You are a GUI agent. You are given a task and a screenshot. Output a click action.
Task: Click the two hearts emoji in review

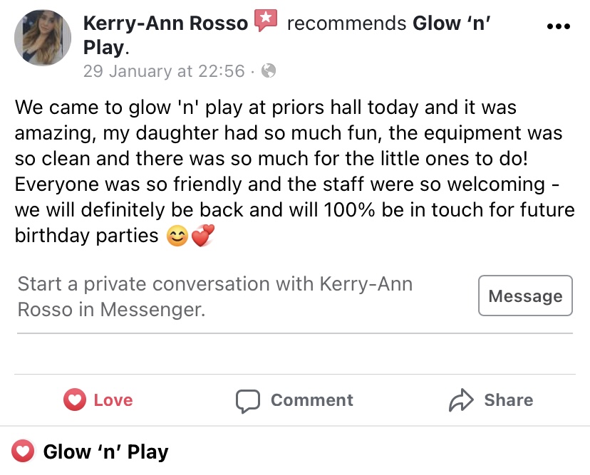[x=202, y=236]
